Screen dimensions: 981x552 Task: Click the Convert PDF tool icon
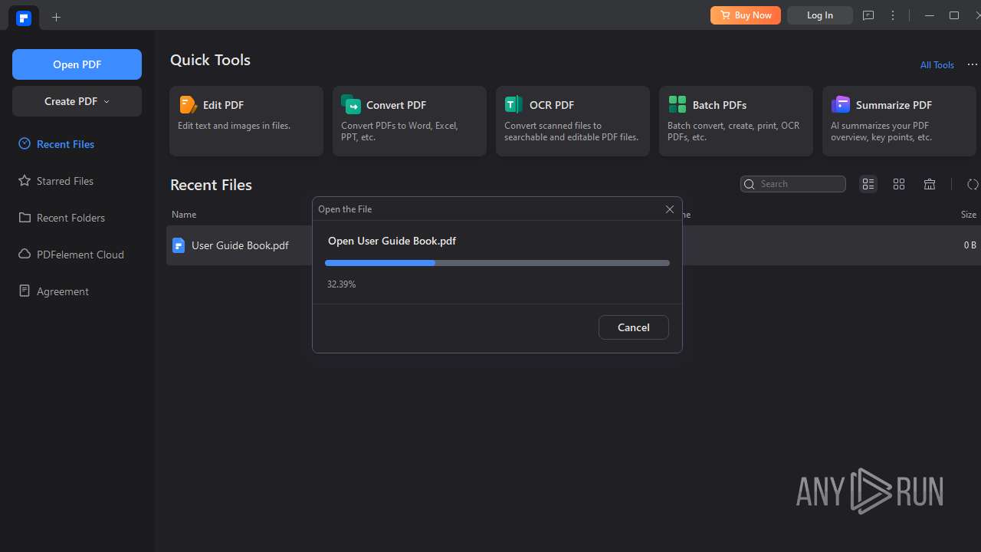351,105
